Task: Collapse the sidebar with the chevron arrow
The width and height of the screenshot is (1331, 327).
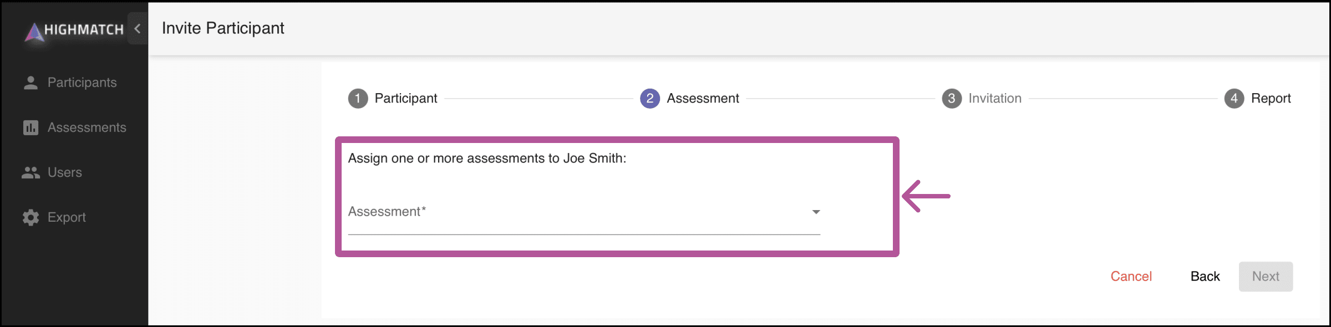Action: 138,28
